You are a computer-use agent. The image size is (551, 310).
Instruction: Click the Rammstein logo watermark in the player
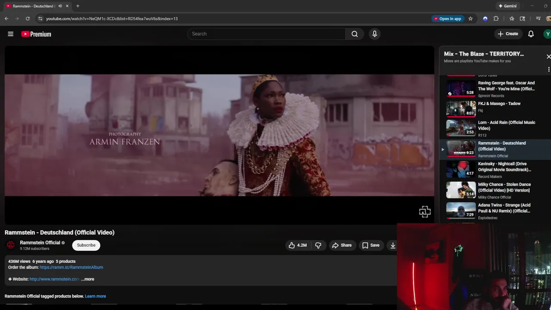(x=424, y=212)
